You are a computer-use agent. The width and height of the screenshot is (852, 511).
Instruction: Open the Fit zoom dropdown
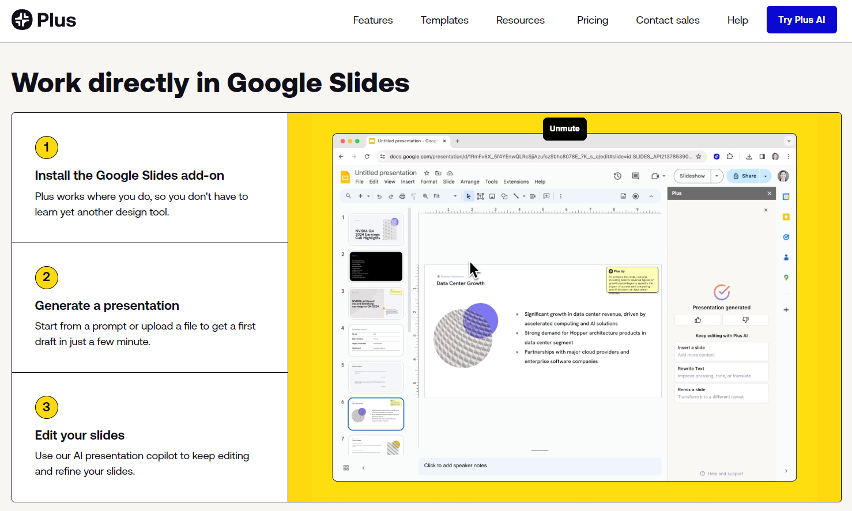[445, 196]
